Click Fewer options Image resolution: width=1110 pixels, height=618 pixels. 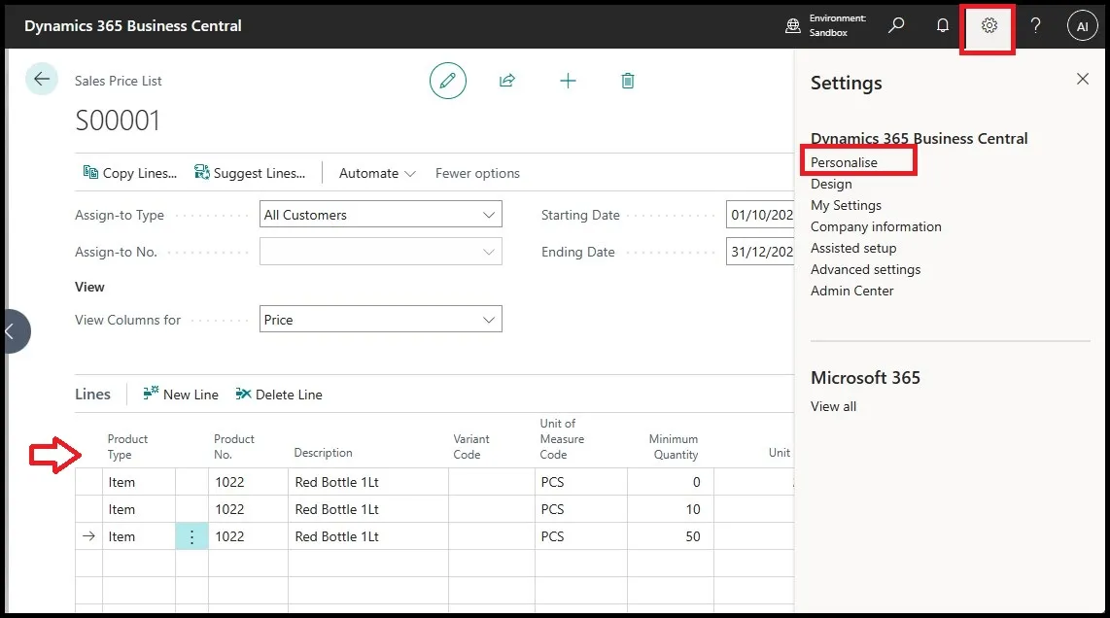(x=477, y=173)
